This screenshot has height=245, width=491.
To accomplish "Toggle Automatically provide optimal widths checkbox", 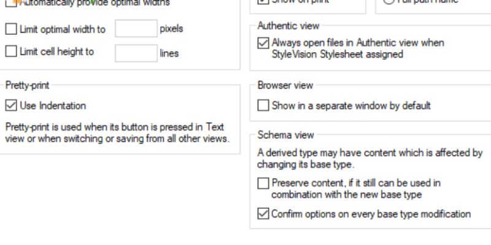I will 11,3.
